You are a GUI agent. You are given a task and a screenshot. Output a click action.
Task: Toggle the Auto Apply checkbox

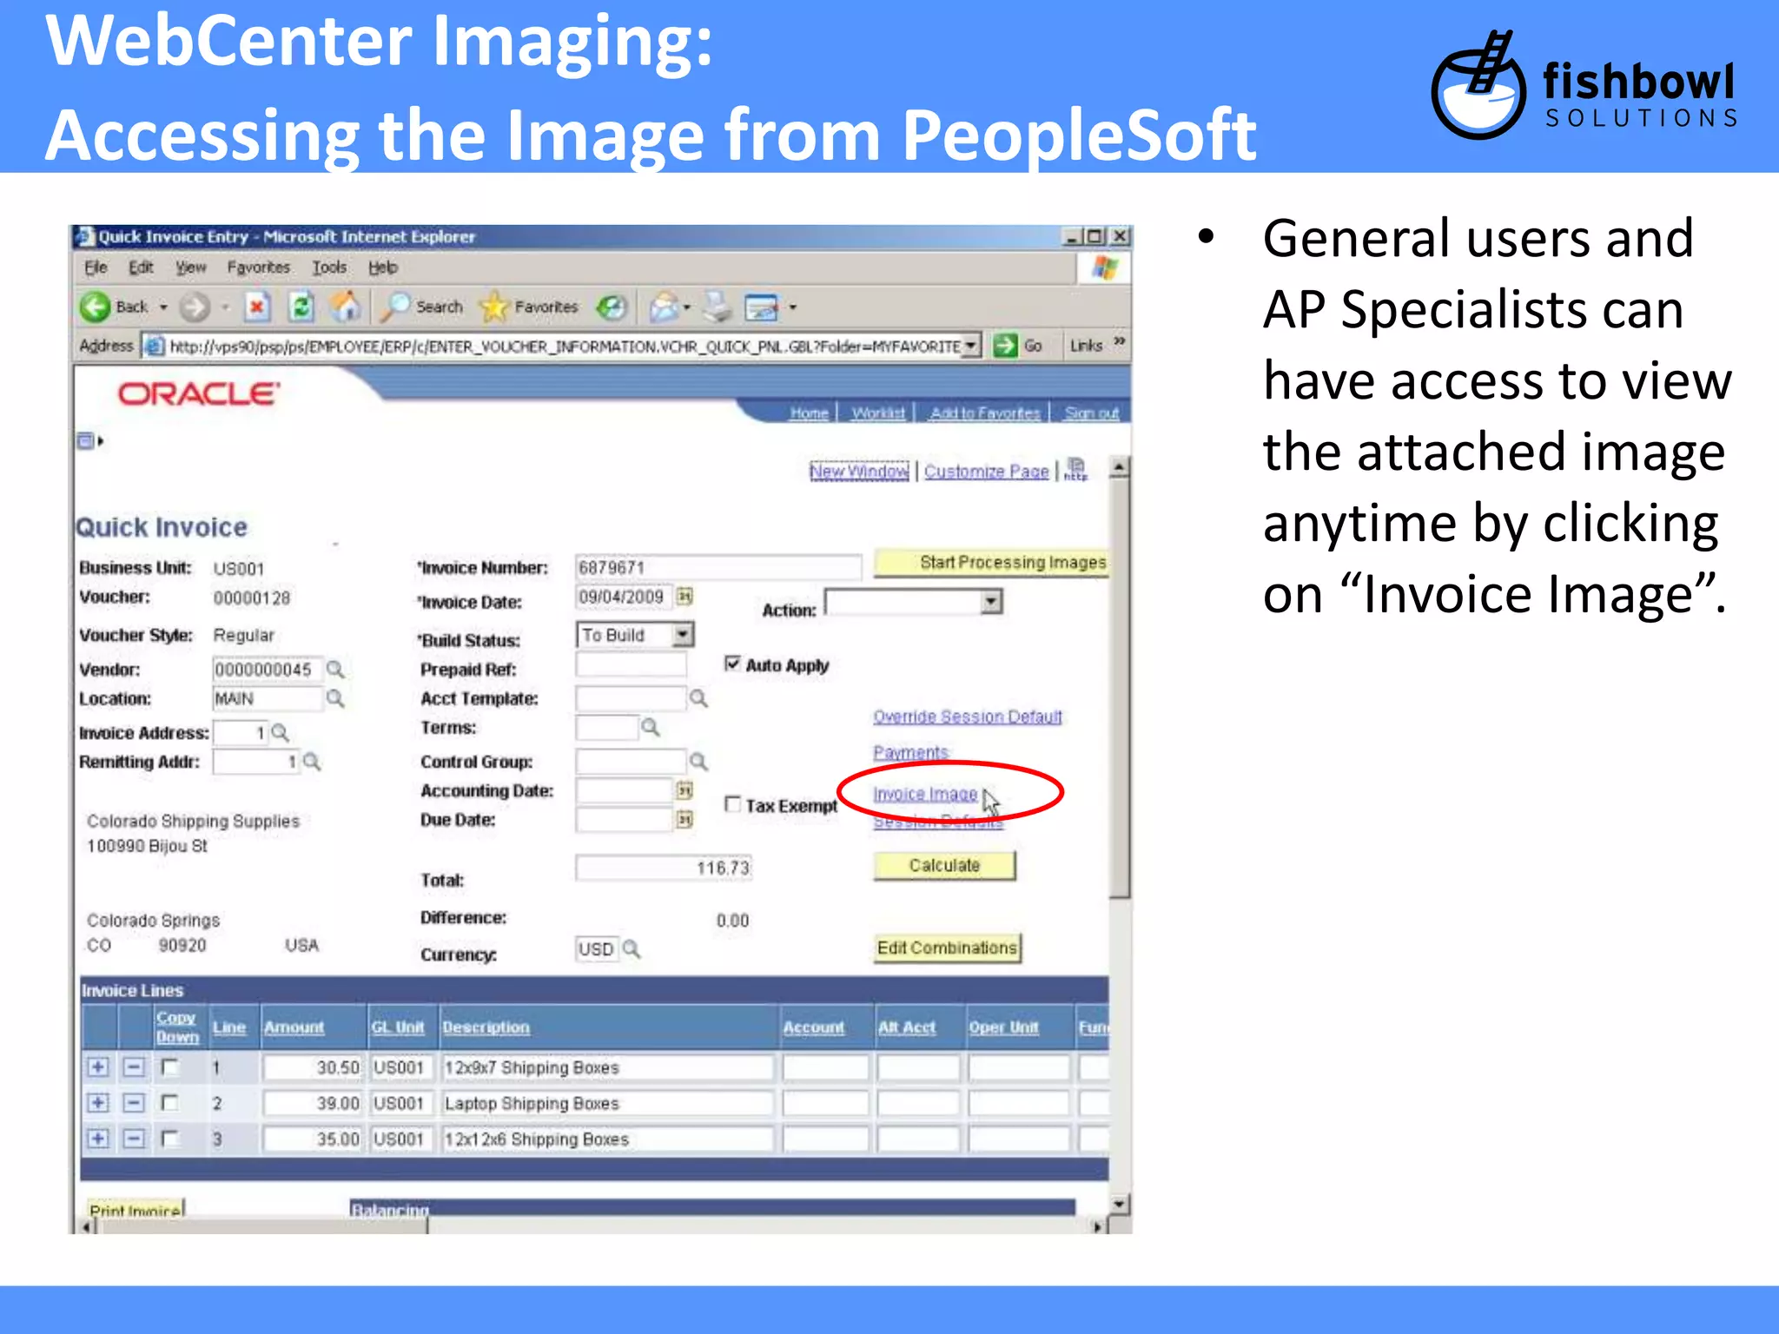(732, 664)
